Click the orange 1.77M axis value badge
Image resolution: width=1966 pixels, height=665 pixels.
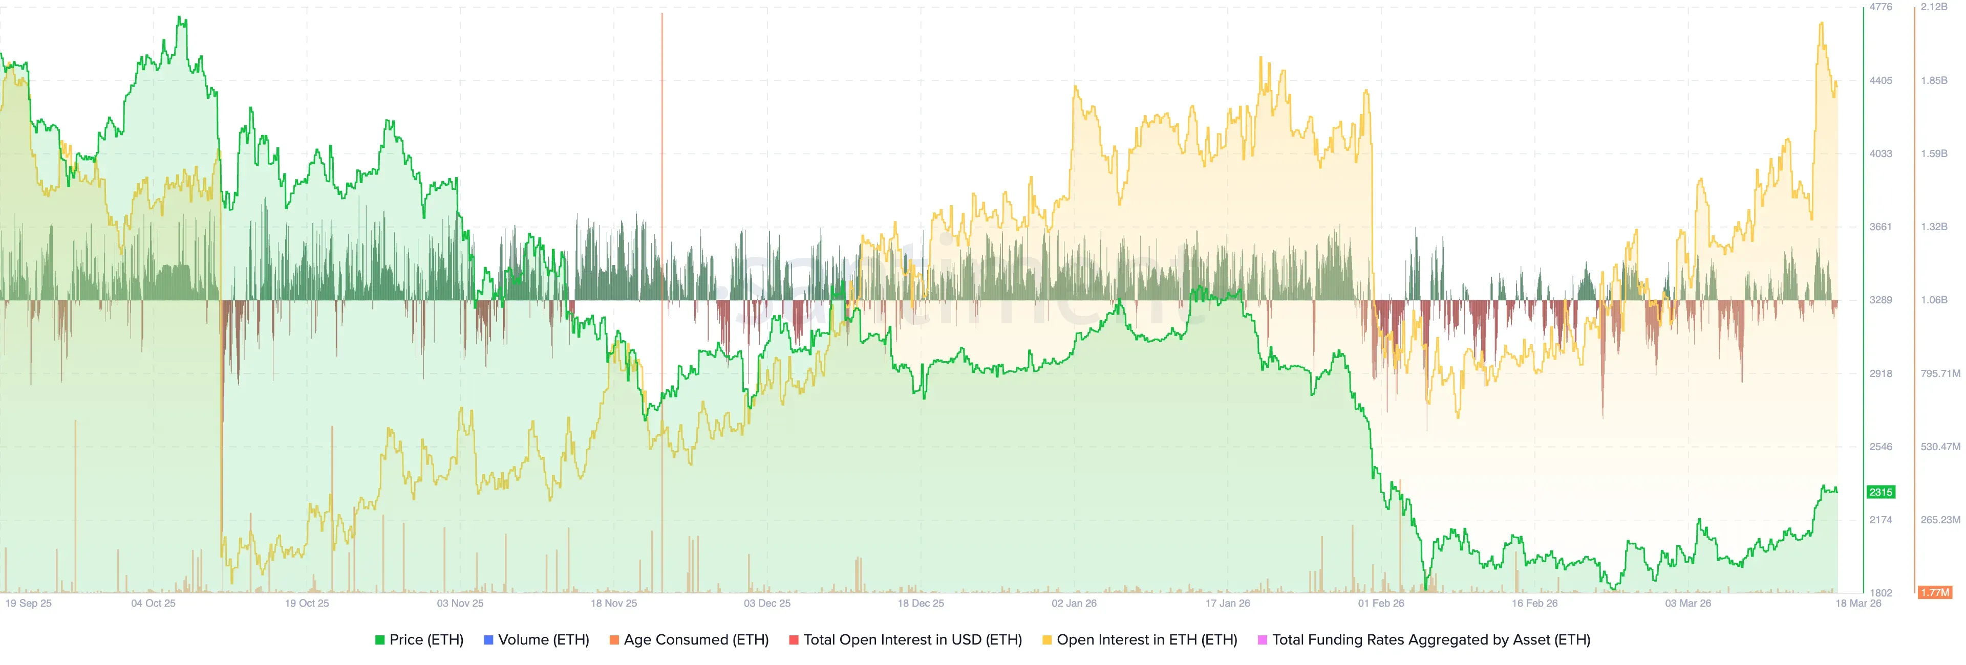(x=1935, y=592)
